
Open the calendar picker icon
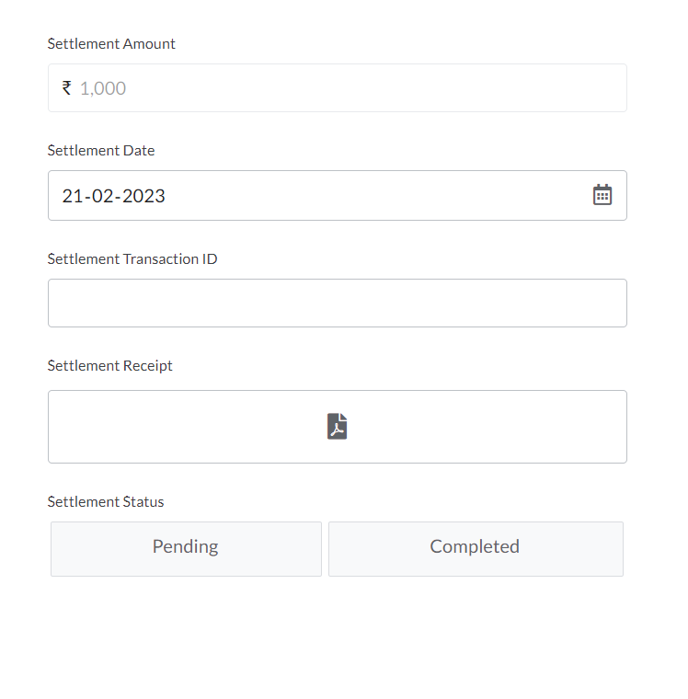[602, 195]
